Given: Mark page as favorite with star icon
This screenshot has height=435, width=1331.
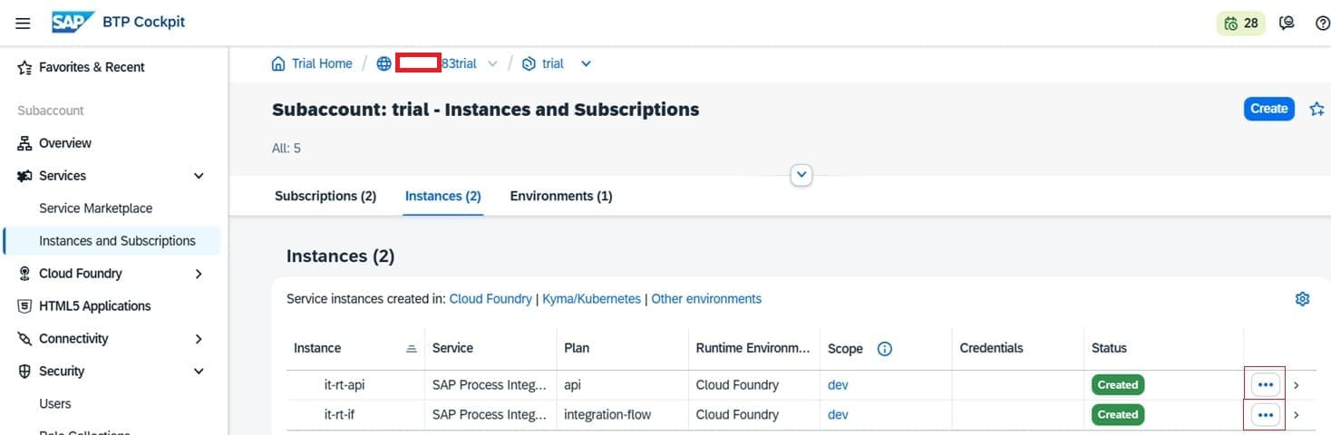Looking at the screenshot, I should (x=1316, y=109).
